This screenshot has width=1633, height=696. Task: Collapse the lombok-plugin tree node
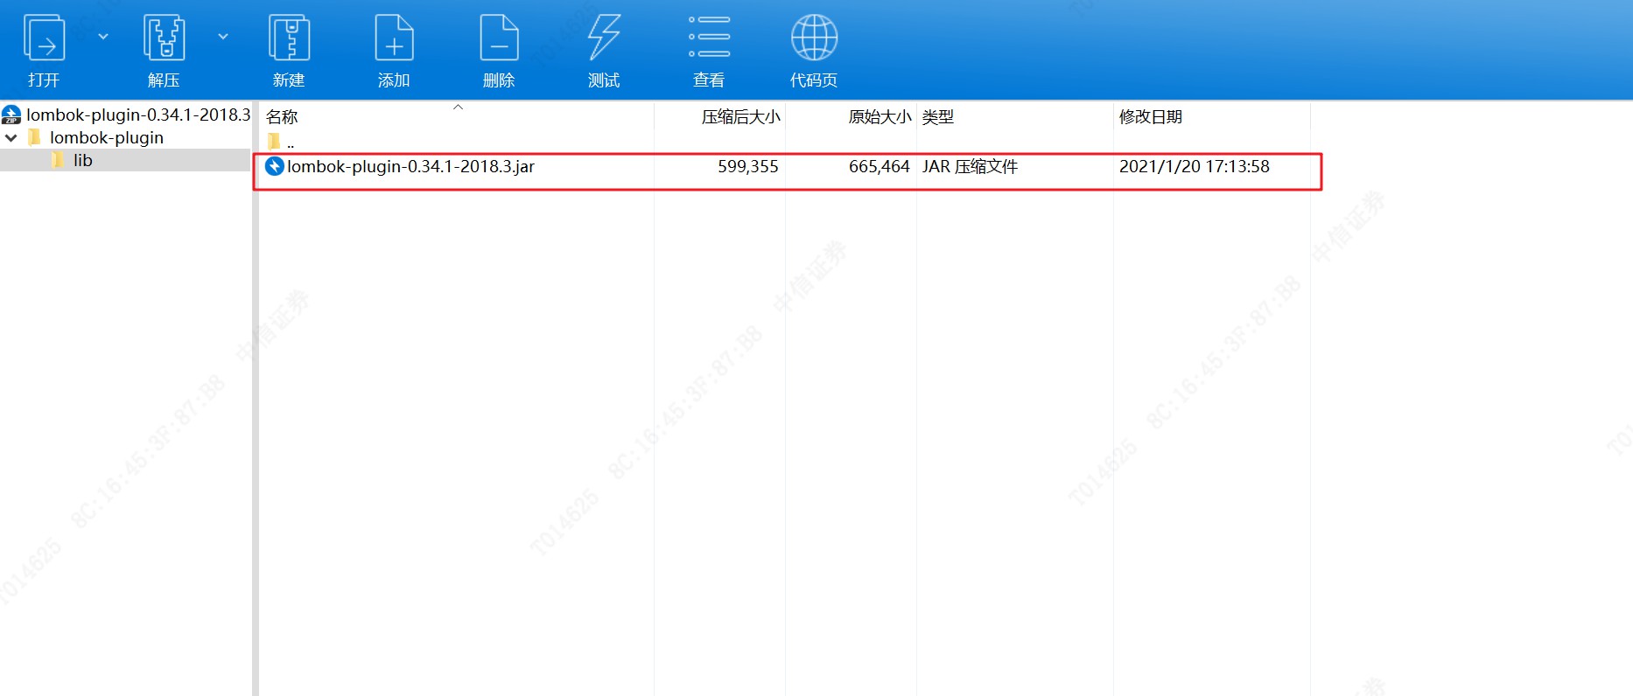coord(11,138)
